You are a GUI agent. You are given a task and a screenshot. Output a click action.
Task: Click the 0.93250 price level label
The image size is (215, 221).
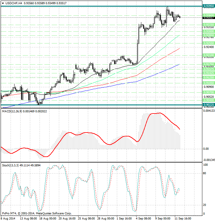209,24
